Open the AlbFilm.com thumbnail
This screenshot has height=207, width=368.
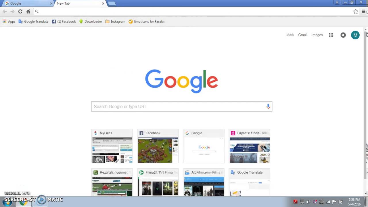pyautogui.click(x=204, y=182)
